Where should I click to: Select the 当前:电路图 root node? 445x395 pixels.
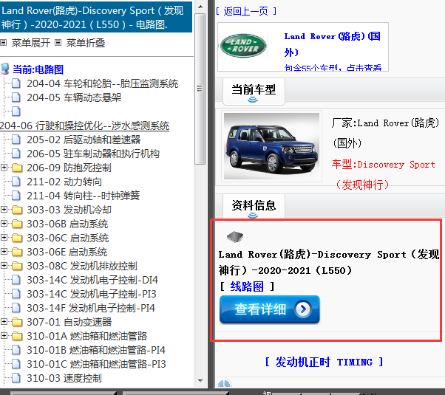pos(38,69)
